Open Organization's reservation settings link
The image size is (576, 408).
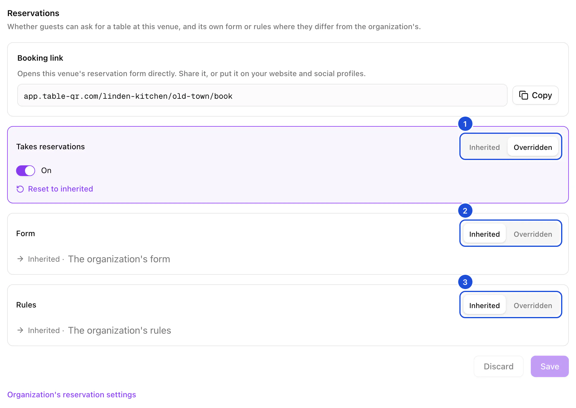pos(71,395)
